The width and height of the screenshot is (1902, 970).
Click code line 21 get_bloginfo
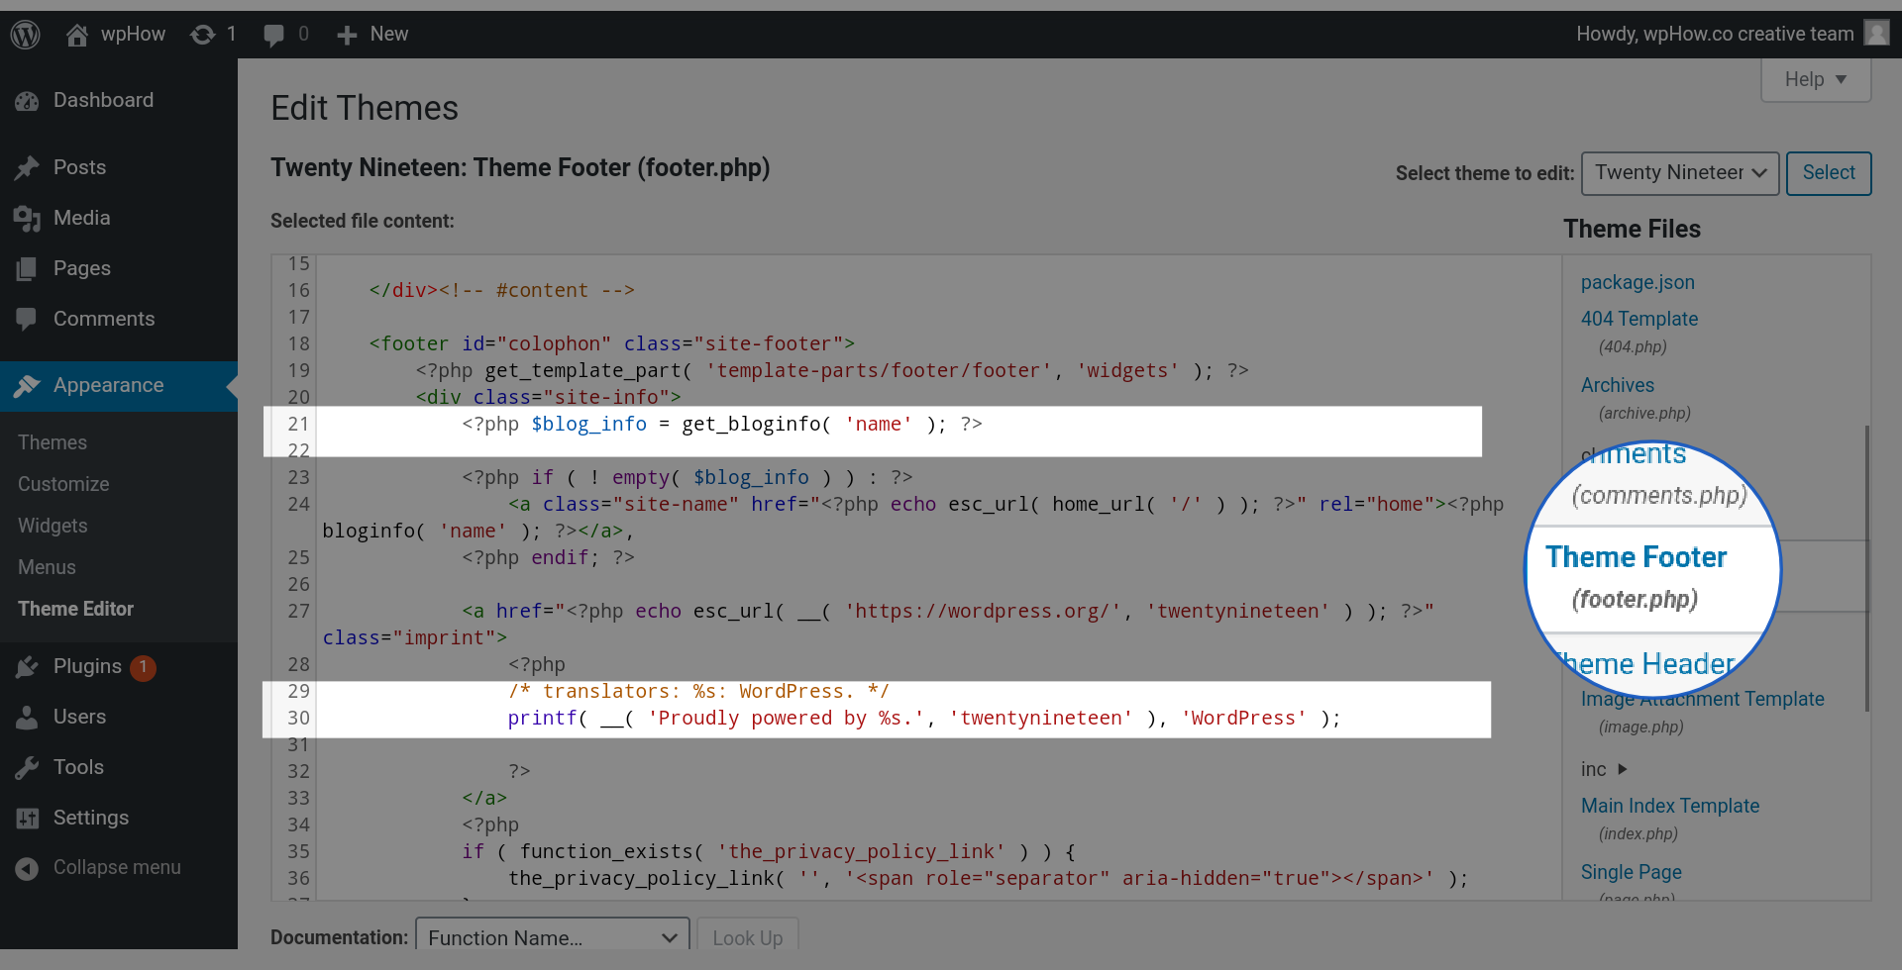[x=722, y=424]
